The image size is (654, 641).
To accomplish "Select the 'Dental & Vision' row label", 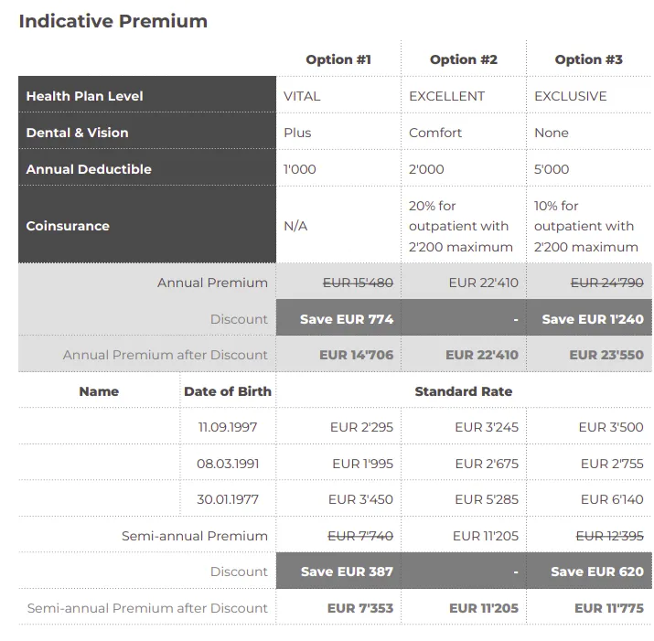I will pos(77,133).
